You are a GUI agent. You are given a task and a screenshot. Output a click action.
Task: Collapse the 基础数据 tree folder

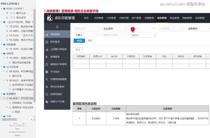pos(2,44)
